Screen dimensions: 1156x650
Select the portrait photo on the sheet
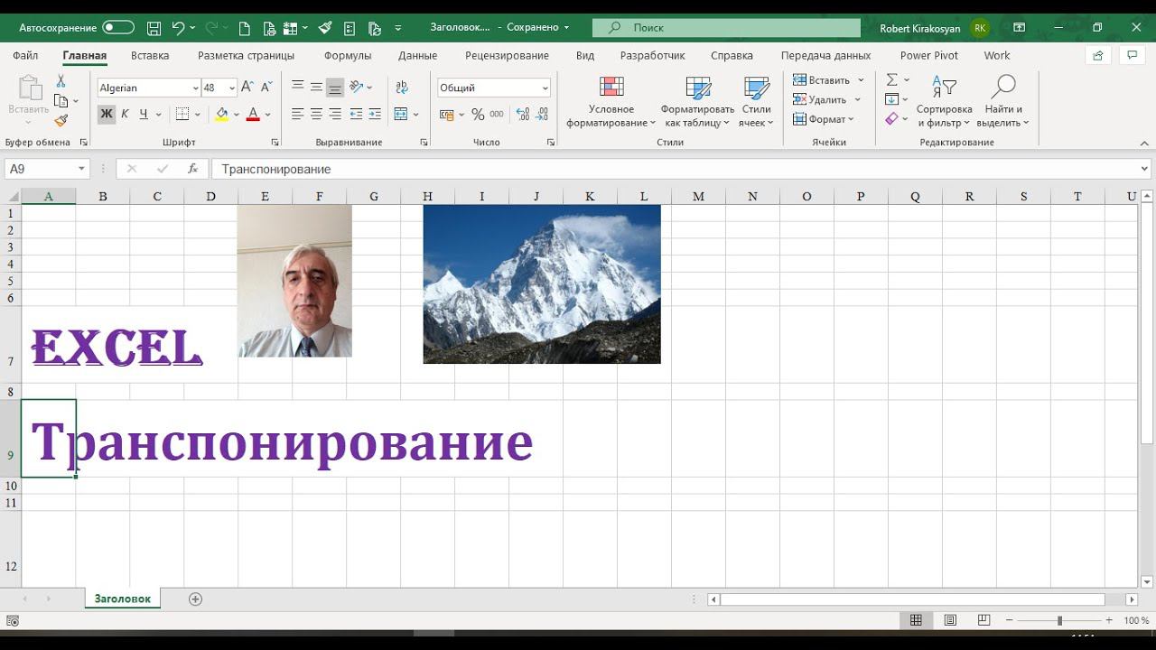coord(294,281)
